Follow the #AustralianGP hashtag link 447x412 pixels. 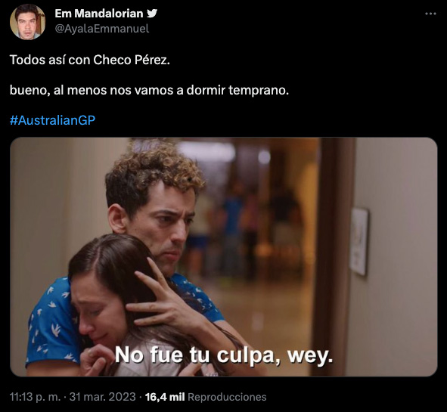click(x=52, y=120)
